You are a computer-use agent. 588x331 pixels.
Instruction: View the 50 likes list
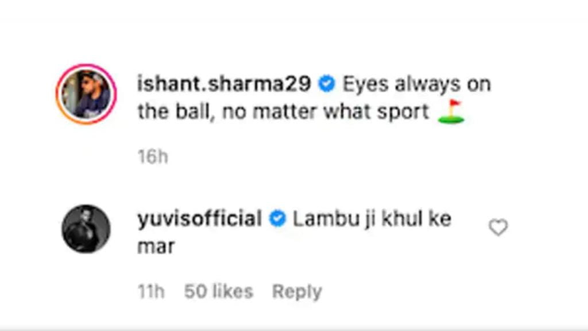click(x=219, y=291)
